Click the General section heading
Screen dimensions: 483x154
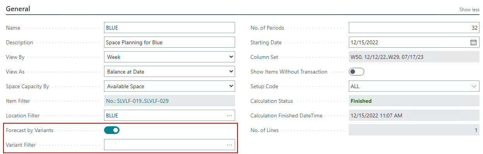18,9
